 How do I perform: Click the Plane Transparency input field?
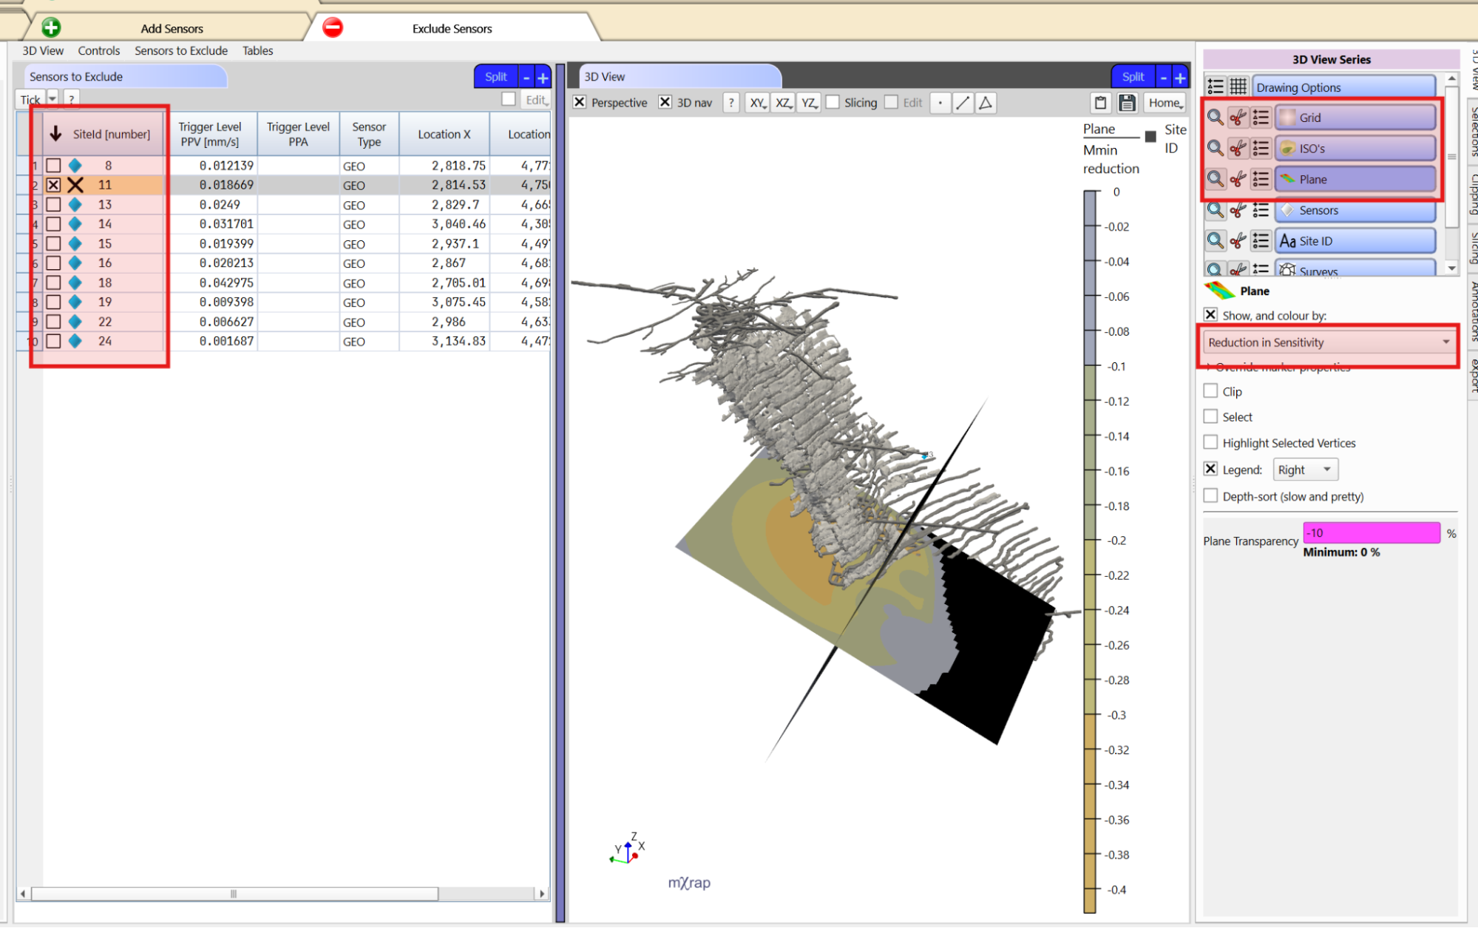click(x=1372, y=532)
